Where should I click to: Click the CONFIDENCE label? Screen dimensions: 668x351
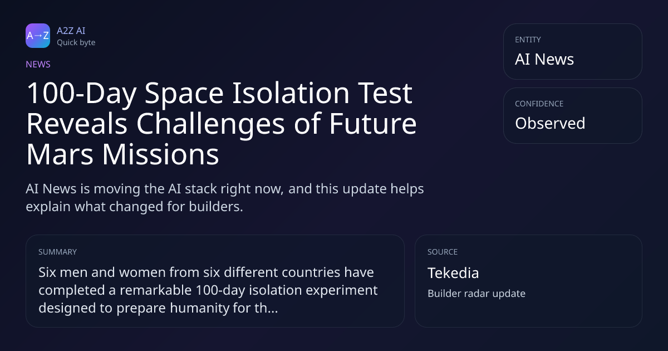coord(539,104)
